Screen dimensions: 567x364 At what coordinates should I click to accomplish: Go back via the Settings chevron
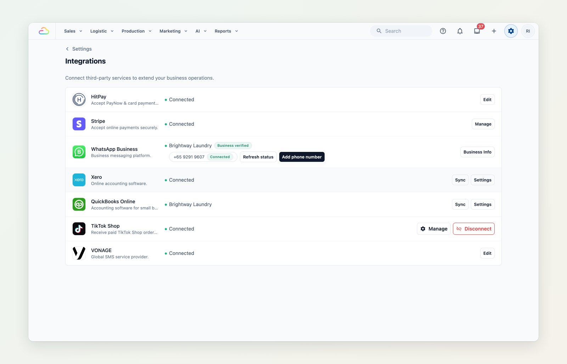(67, 49)
